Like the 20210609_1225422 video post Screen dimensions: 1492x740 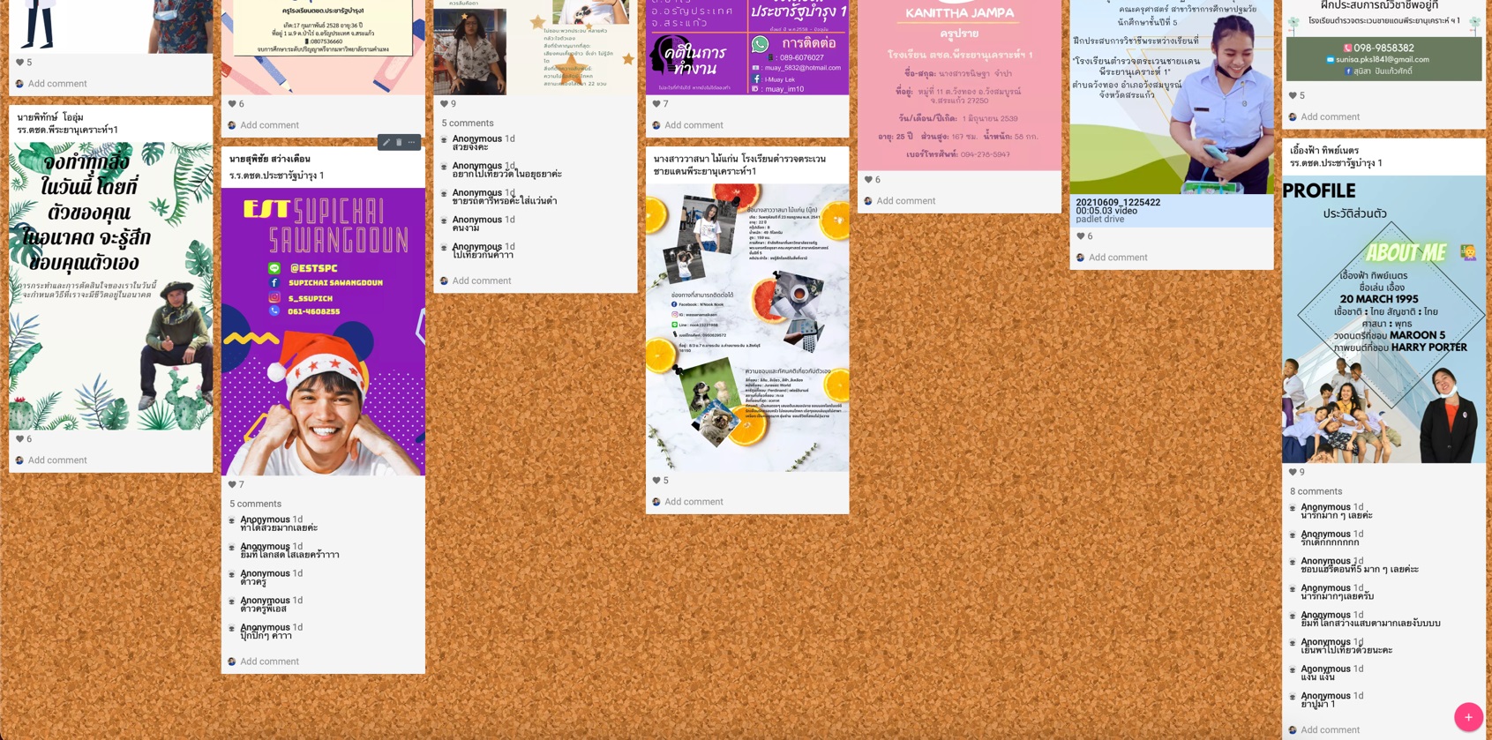click(x=1080, y=236)
